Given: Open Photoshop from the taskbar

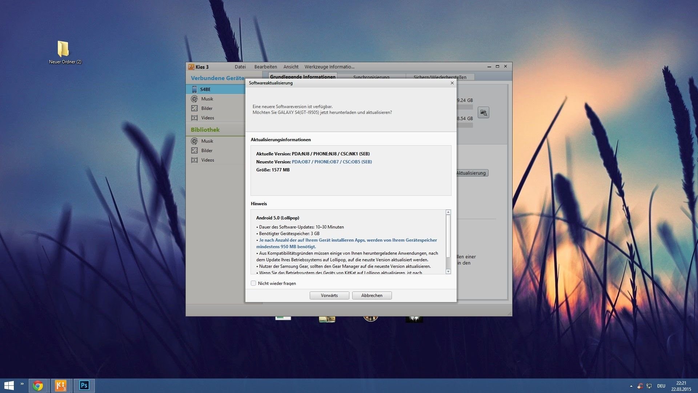Looking at the screenshot, I should tap(84, 385).
